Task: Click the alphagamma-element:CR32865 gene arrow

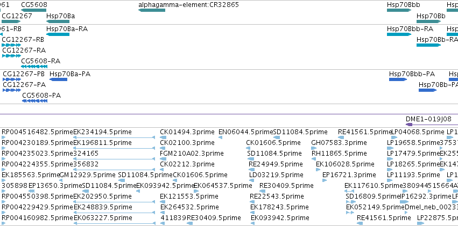Action: pos(152,10)
